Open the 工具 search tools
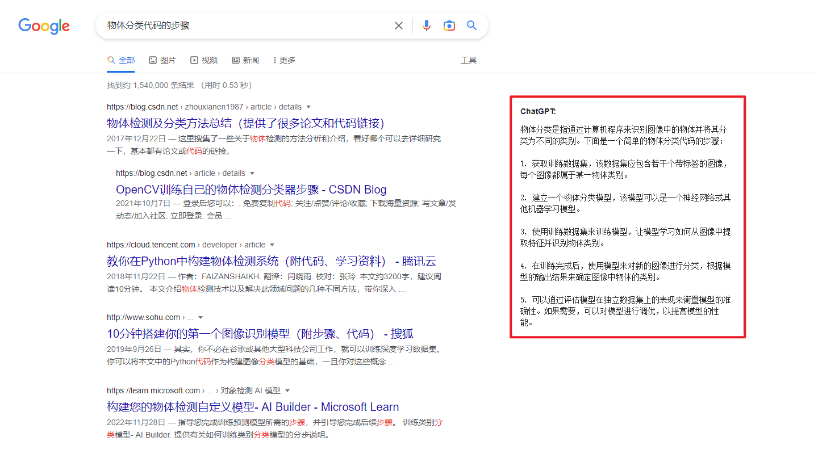This screenshot has height=458, width=818. (x=469, y=60)
